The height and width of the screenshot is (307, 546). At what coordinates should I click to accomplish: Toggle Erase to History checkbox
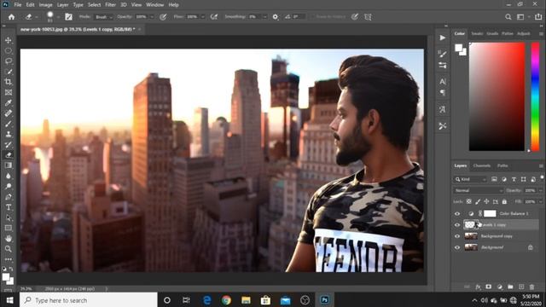tap(313, 17)
